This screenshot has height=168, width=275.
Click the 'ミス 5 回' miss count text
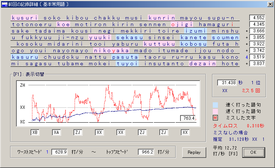[x=251, y=91]
